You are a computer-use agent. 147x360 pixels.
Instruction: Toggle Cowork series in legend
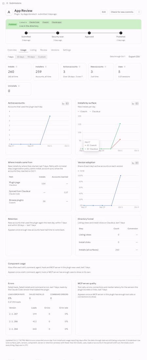(x=83, y=111)
